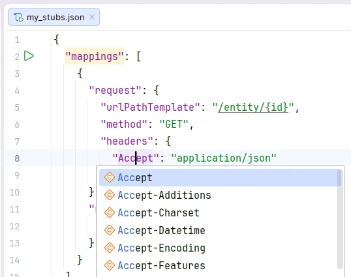This screenshot has width=351, height=277.
Task: Click the "request" key on line 4
Action: [115, 91]
